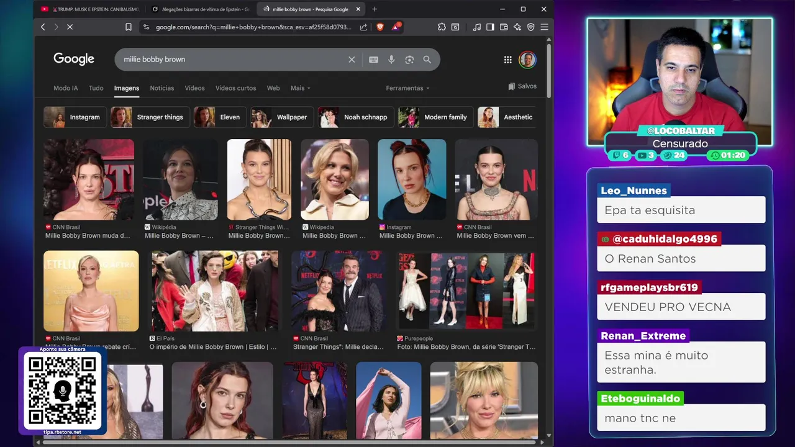The image size is (795, 447).
Task: Open the Purepeople image result thumbnail
Action: (466, 291)
